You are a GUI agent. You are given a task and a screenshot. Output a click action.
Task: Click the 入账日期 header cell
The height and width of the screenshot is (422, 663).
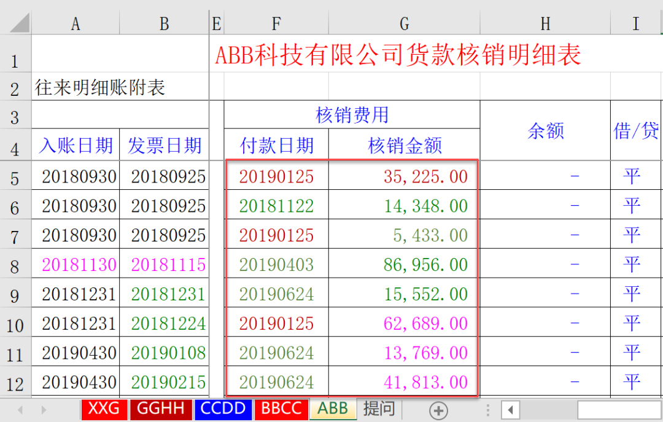(x=76, y=145)
